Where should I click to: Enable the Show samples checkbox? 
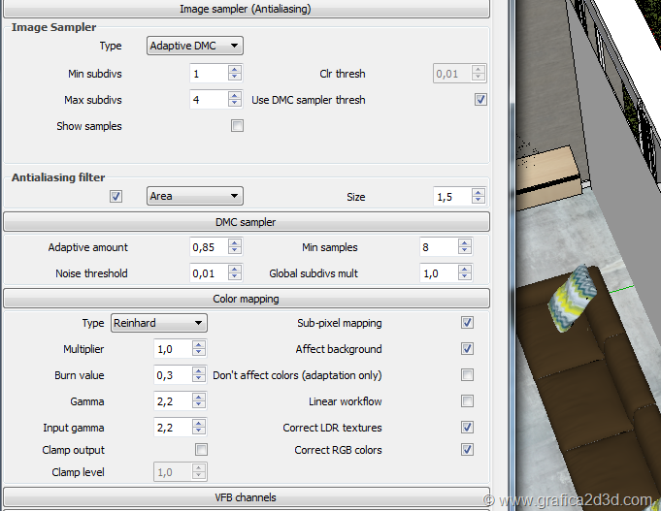click(238, 125)
